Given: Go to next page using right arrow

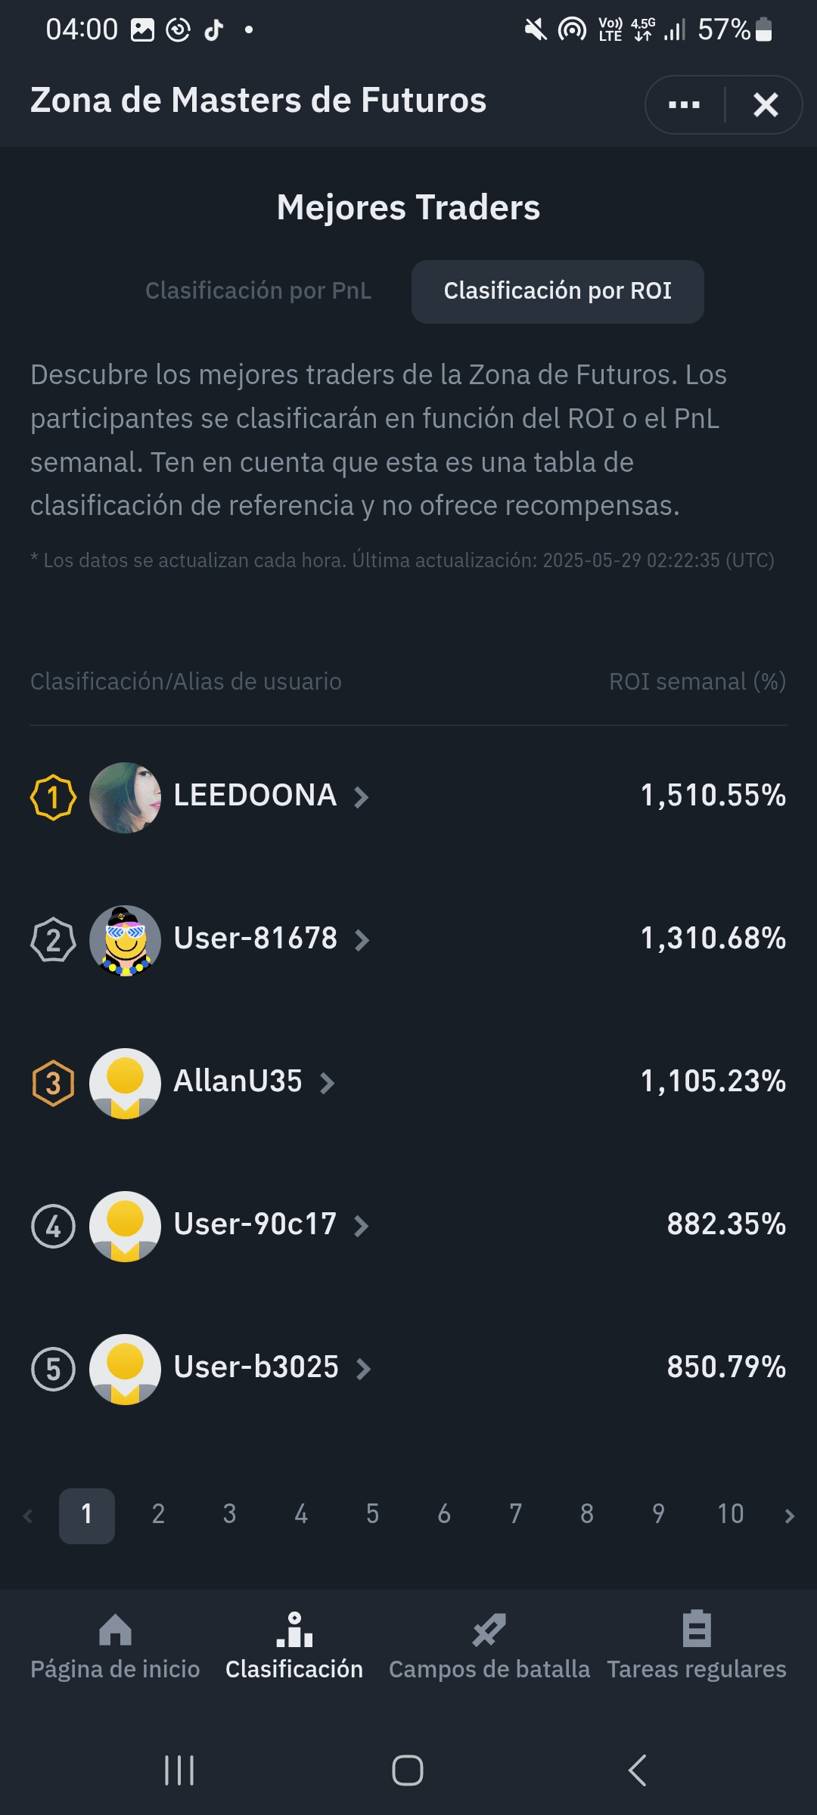Looking at the screenshot, I should pos(789,1516).
